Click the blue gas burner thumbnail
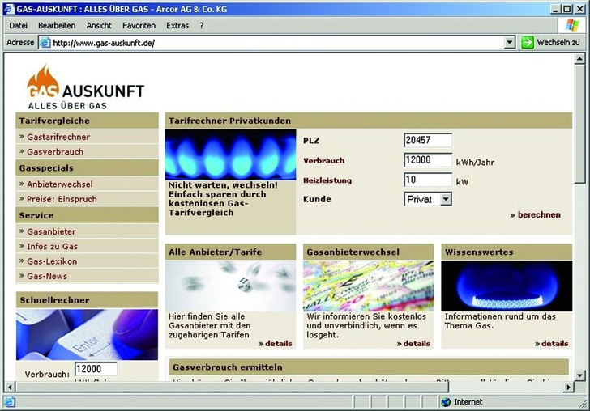 point(507,286)
